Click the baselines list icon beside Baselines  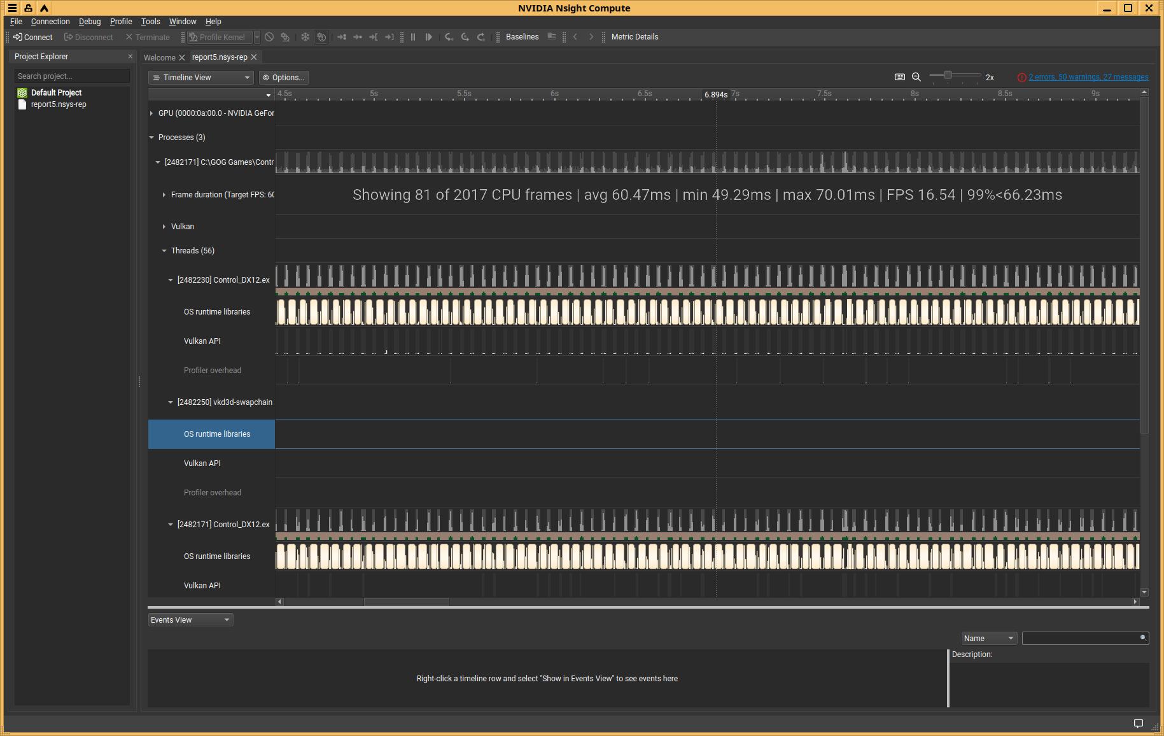(552, 37)
